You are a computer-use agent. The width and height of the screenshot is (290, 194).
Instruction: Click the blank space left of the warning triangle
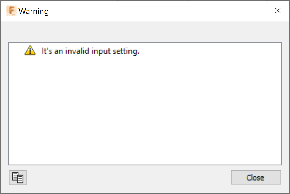(x=17, y=51)
